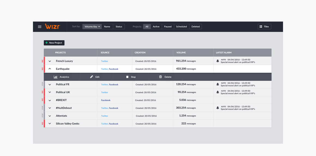Click the PROJECTS column header
The image size is (316, 156).
[x=60, y=52]
